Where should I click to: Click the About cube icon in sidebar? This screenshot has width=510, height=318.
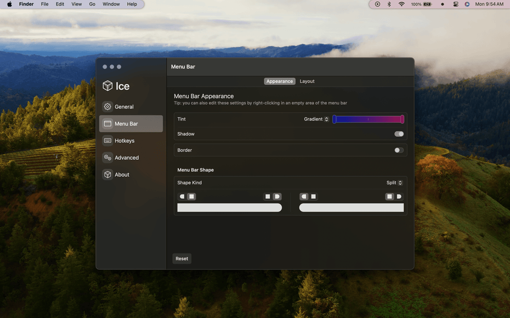(x=107, y=175)
